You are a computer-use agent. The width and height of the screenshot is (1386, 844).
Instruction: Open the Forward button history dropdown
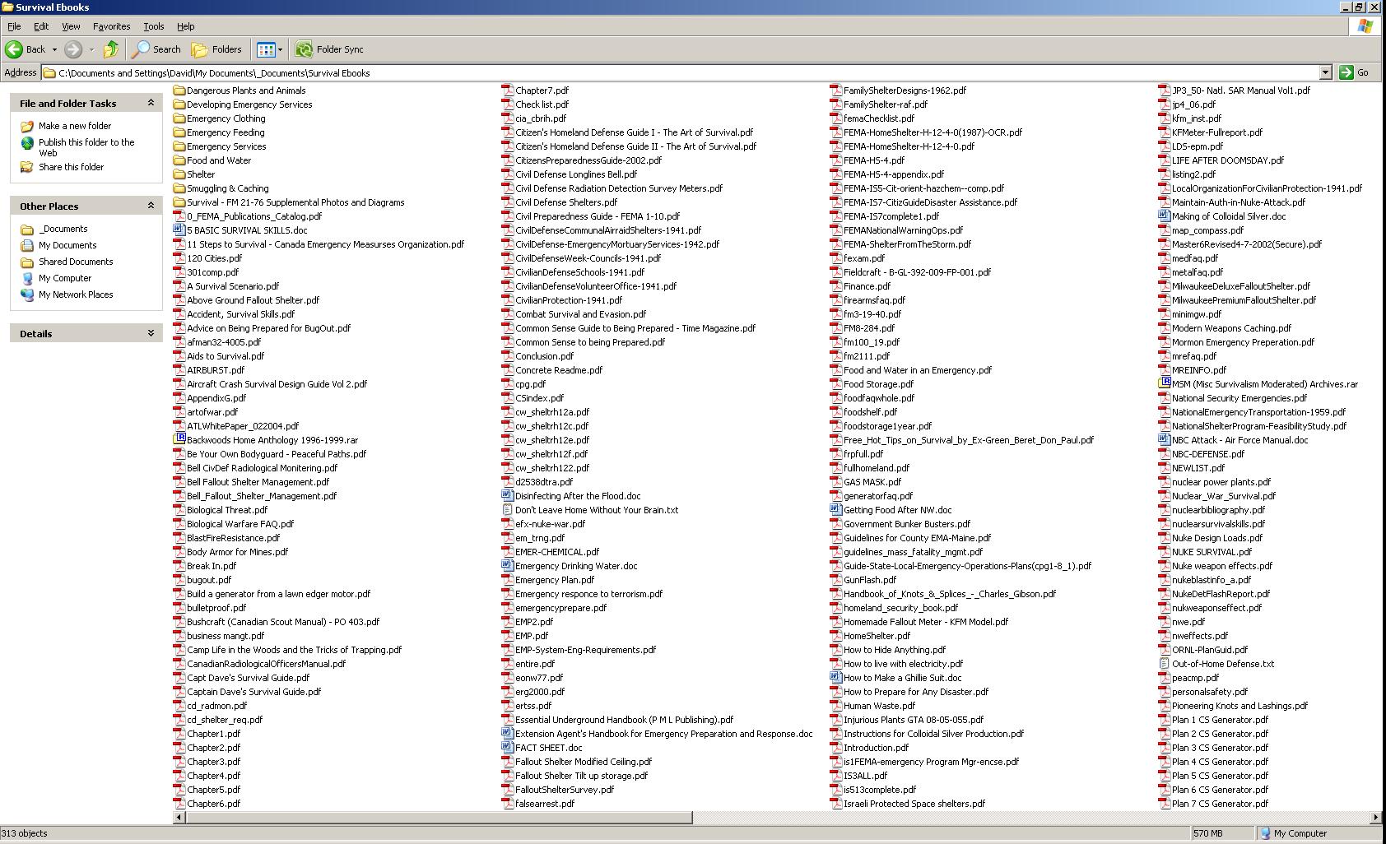click(x=91, y=49)
